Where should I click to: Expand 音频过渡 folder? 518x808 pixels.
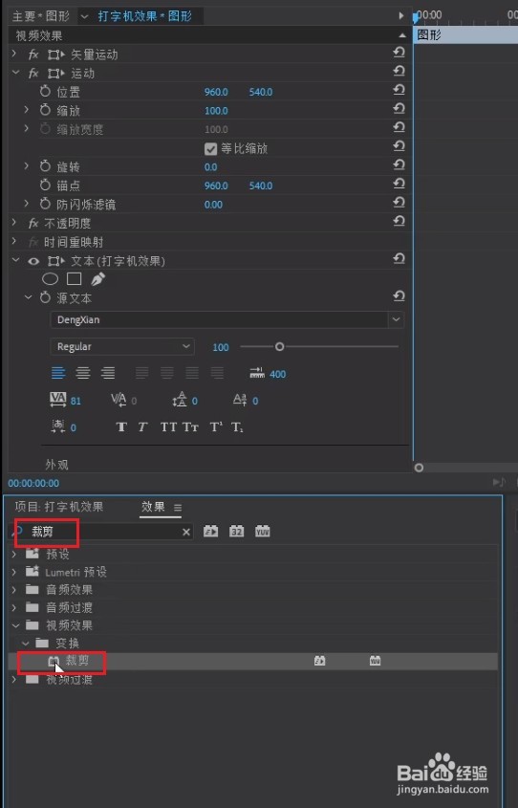(x=14, y=607)
